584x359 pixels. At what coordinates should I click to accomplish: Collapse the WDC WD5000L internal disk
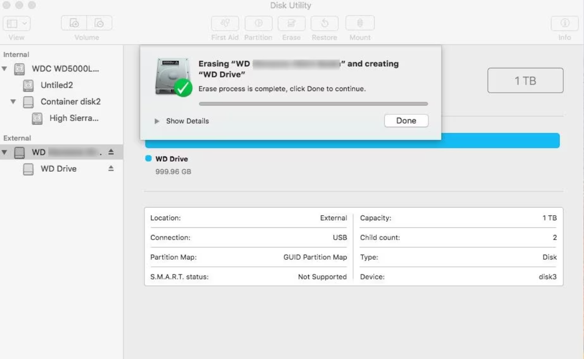point(5,69)
